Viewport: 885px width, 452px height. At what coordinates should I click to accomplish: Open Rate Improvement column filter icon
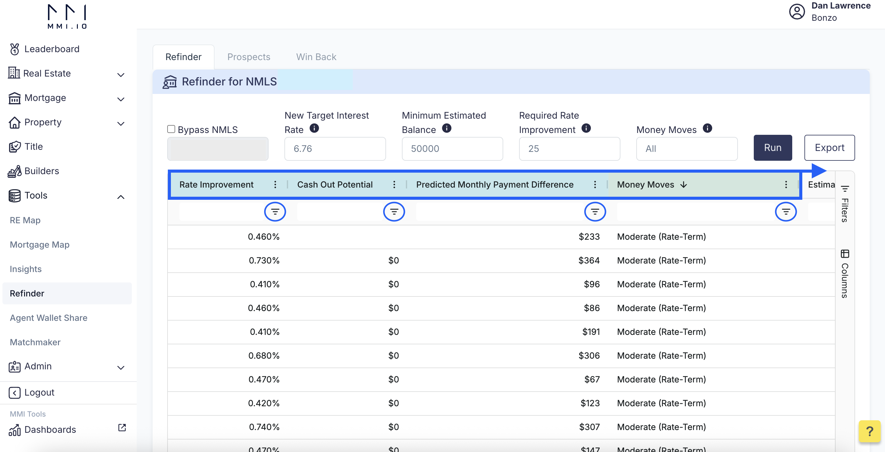(x=275, y=212)
